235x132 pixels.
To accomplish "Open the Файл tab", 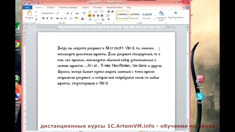I will [x=28, y=7].
